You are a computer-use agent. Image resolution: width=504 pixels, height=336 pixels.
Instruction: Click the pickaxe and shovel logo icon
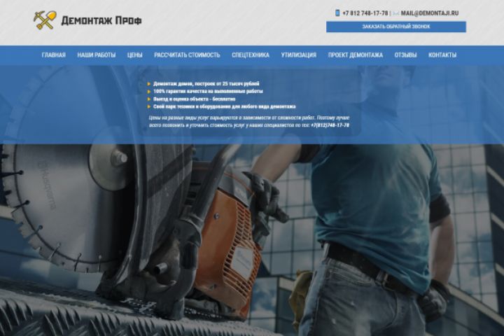tap(45, 20)
